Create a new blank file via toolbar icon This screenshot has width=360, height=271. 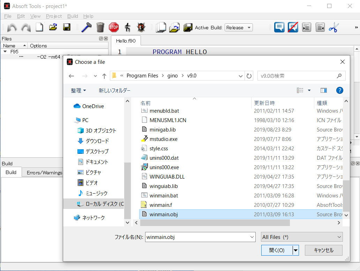pyautogui.click(x=39, y=27)
